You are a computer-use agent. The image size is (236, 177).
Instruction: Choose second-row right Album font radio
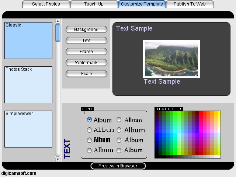(119, 130)
